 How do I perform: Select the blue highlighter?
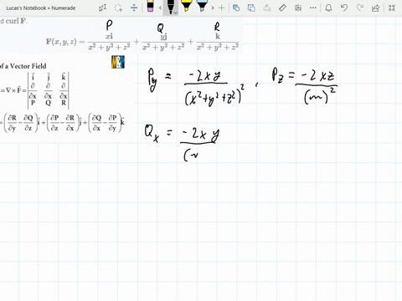pyautogui.click(x=202, y=6)
